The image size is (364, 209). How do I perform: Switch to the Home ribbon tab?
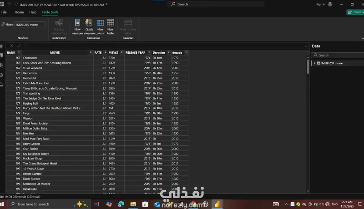(19, 12)
